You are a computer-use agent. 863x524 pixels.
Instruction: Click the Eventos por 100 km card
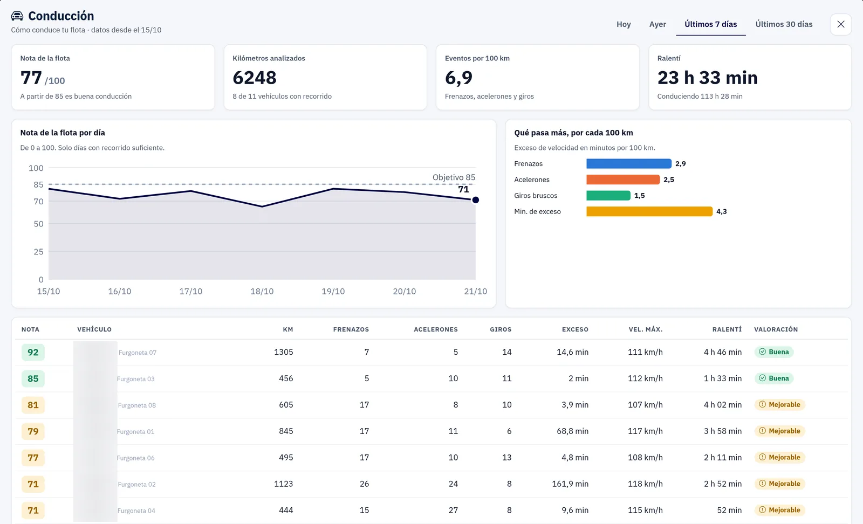(x=538, y=77)
